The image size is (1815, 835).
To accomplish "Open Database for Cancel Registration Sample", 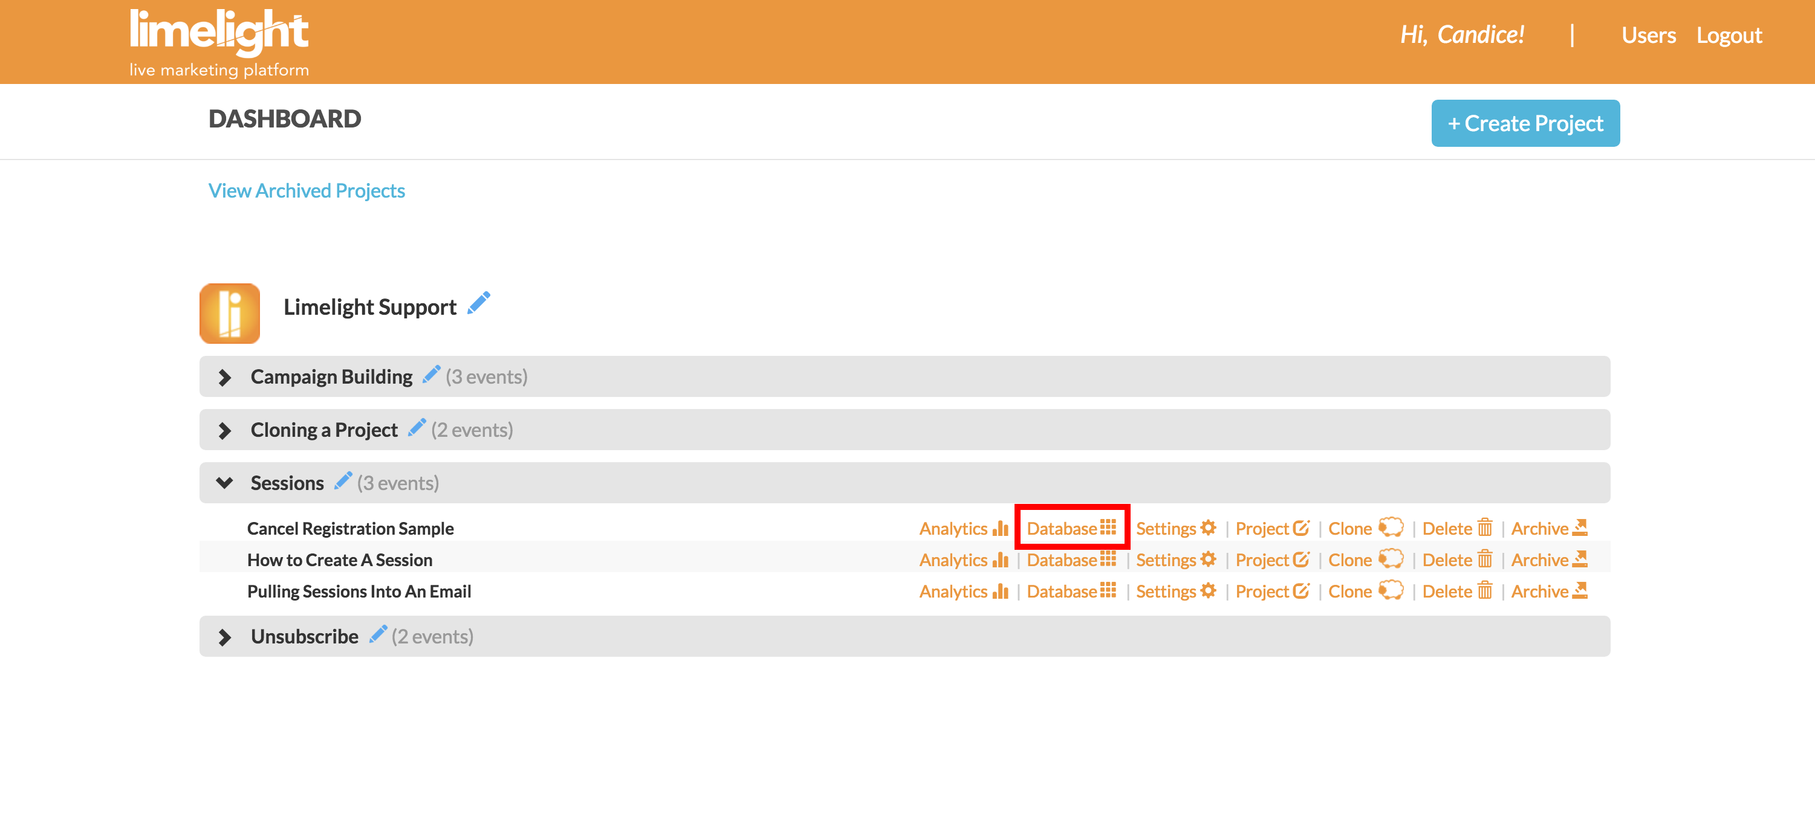I will [x=1071, y=528].
